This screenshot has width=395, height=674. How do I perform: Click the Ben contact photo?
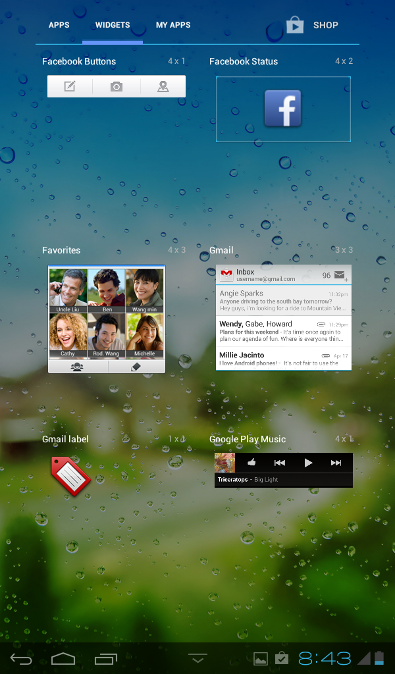(107, 291)
